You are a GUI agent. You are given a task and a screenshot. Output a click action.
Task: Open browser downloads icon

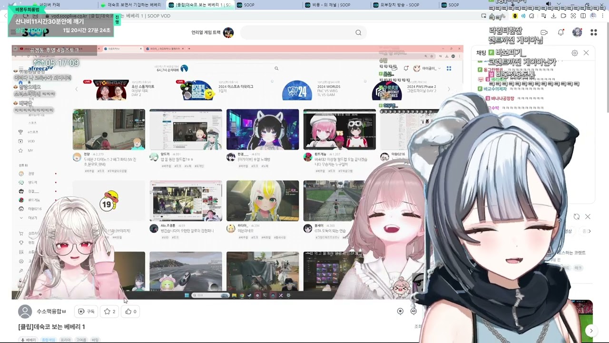553,16
